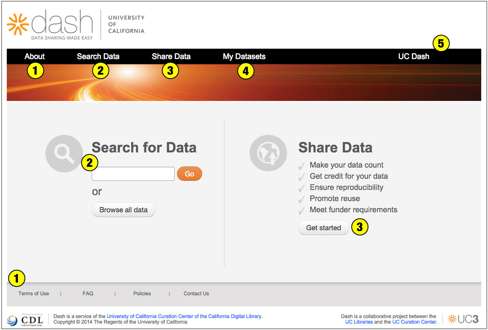Click inside the search text field
Screen dimensions: 488x330
(x=133, y=174)
